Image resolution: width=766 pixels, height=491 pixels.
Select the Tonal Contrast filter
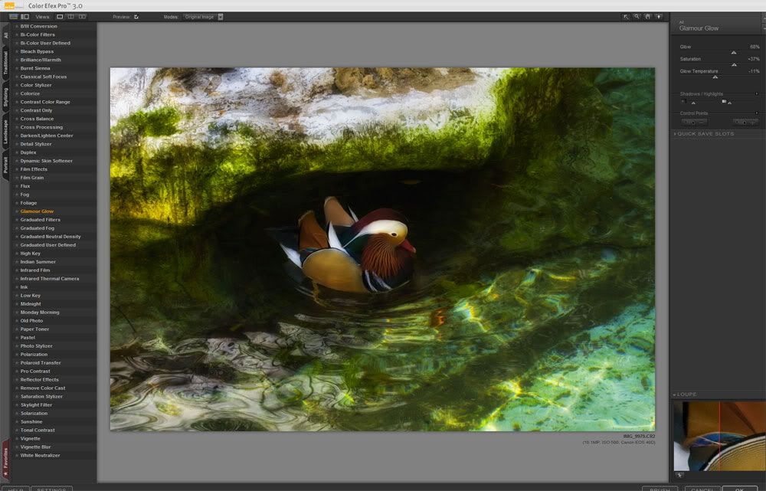click(37, 430)
